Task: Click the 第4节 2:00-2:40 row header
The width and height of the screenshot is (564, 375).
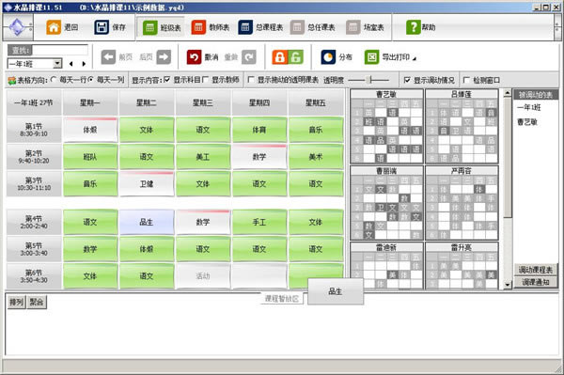Action: (x=34, y=222)
